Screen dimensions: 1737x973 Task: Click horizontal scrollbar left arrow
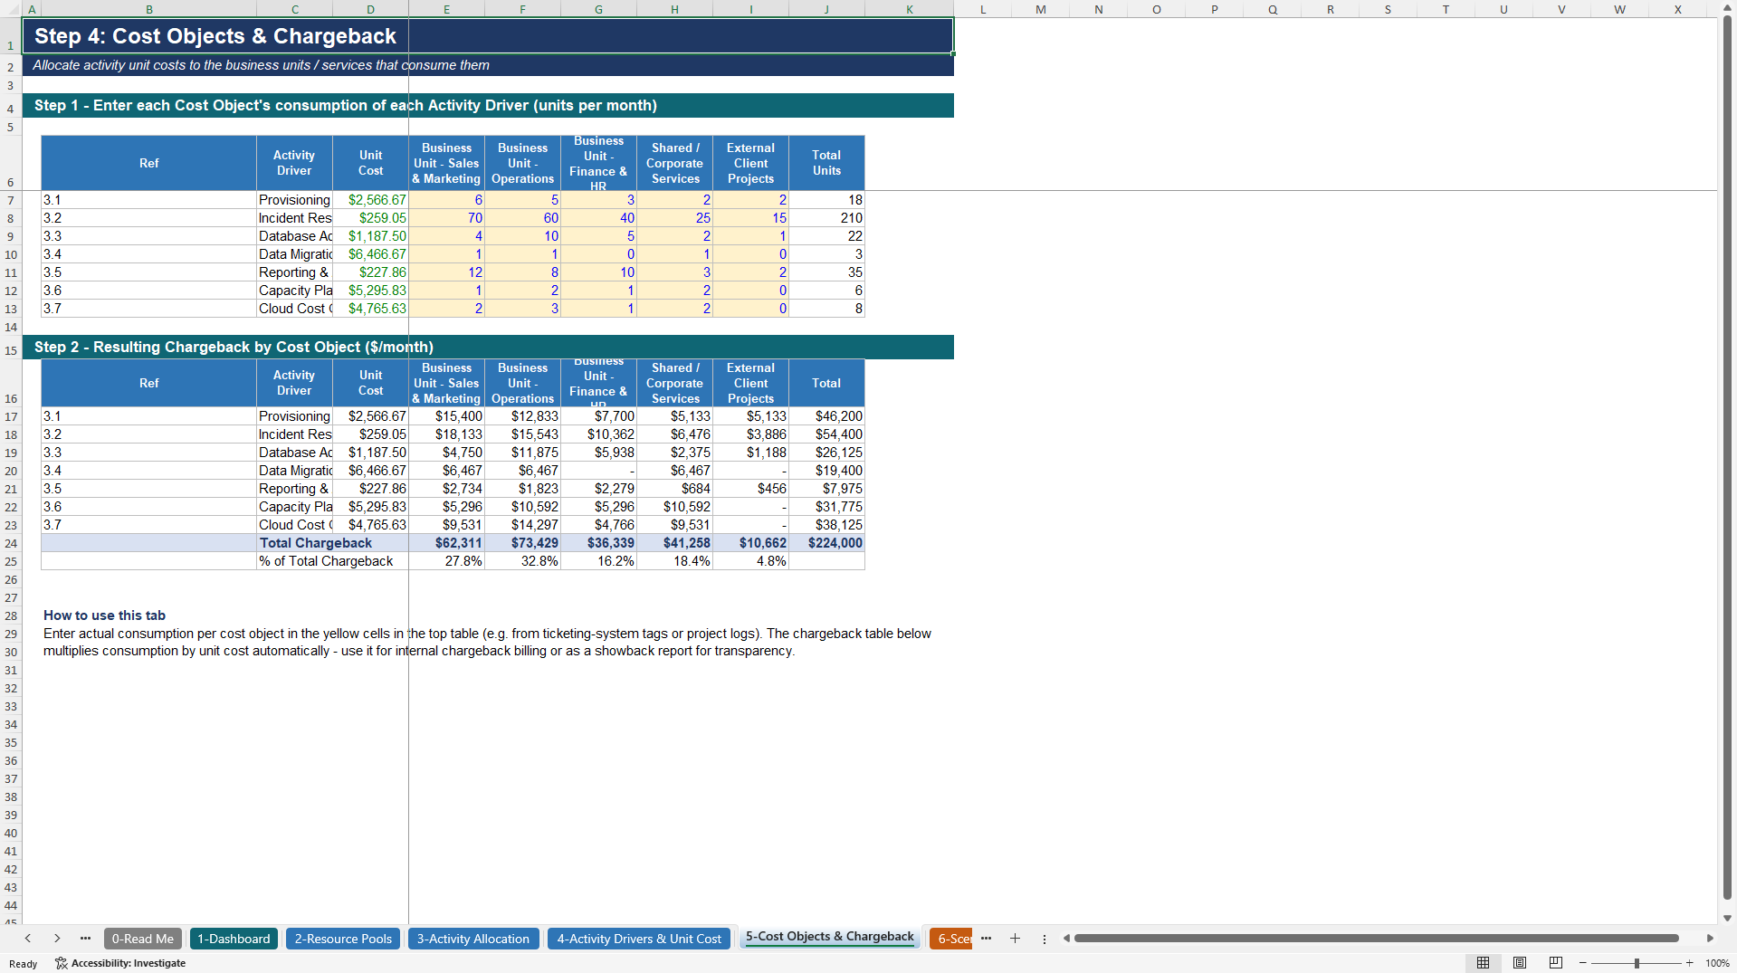tap(1066, 939)
